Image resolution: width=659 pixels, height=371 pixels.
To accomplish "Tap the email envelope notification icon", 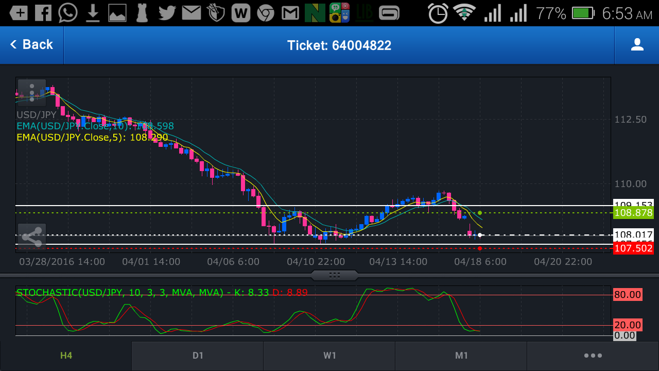I will coord(192,13).
